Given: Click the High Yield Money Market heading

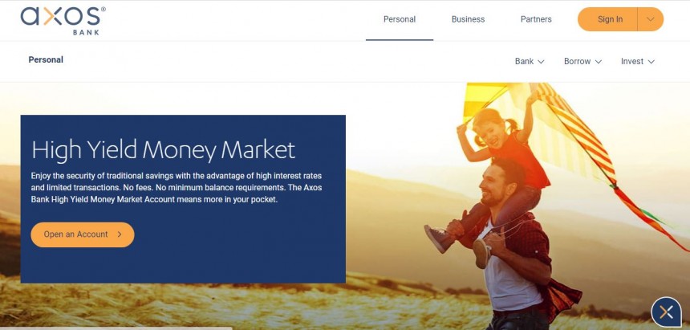Looking at the screenshot, I should point(163,150).
